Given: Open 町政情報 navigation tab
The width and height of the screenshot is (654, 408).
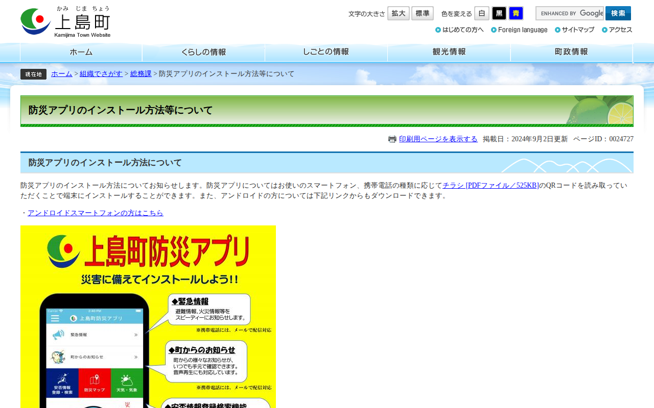Looking at the screenshot, I should pos(572,53).
